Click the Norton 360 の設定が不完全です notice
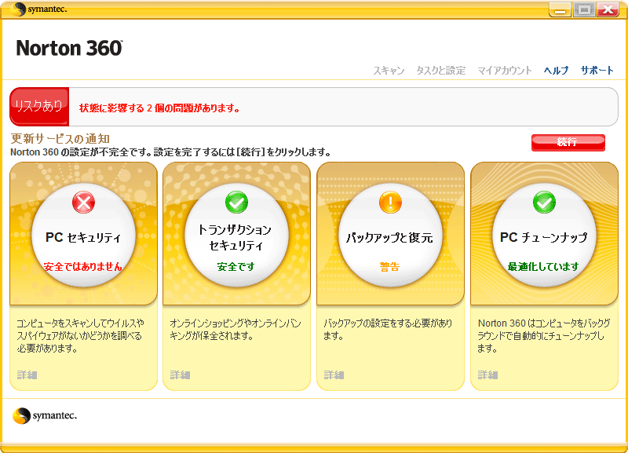 point(170,152)
